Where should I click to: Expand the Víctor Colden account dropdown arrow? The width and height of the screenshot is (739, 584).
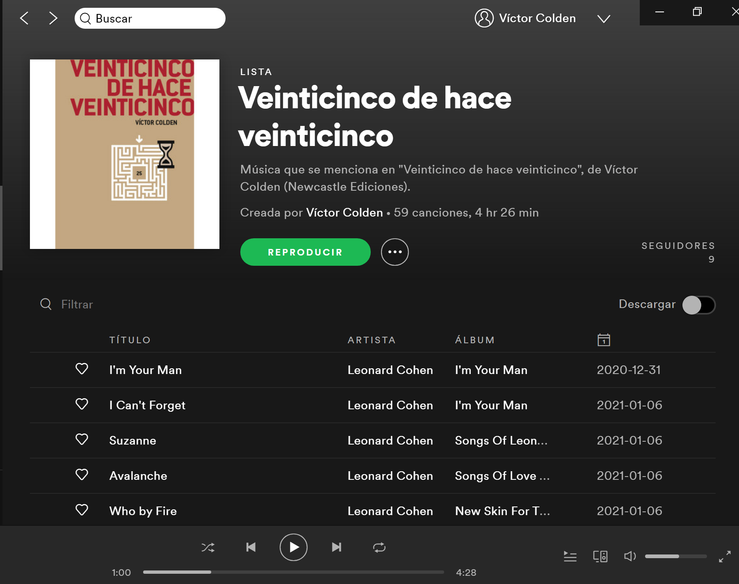[603, 19]
